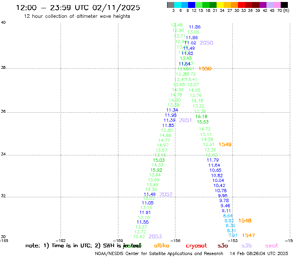
Task: Click the wave height value 14.90
Action: click(x=175, y=100)
